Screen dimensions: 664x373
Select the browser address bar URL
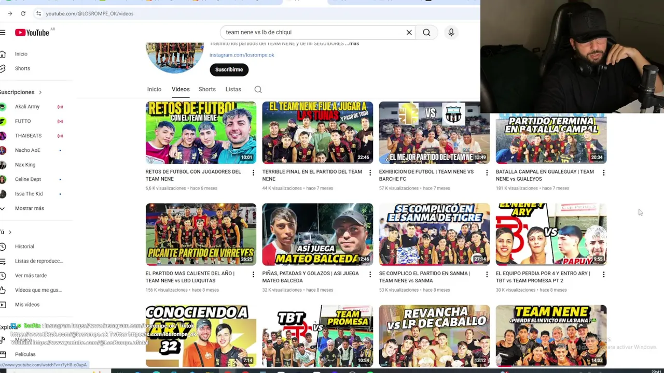[x=89, y=13]
